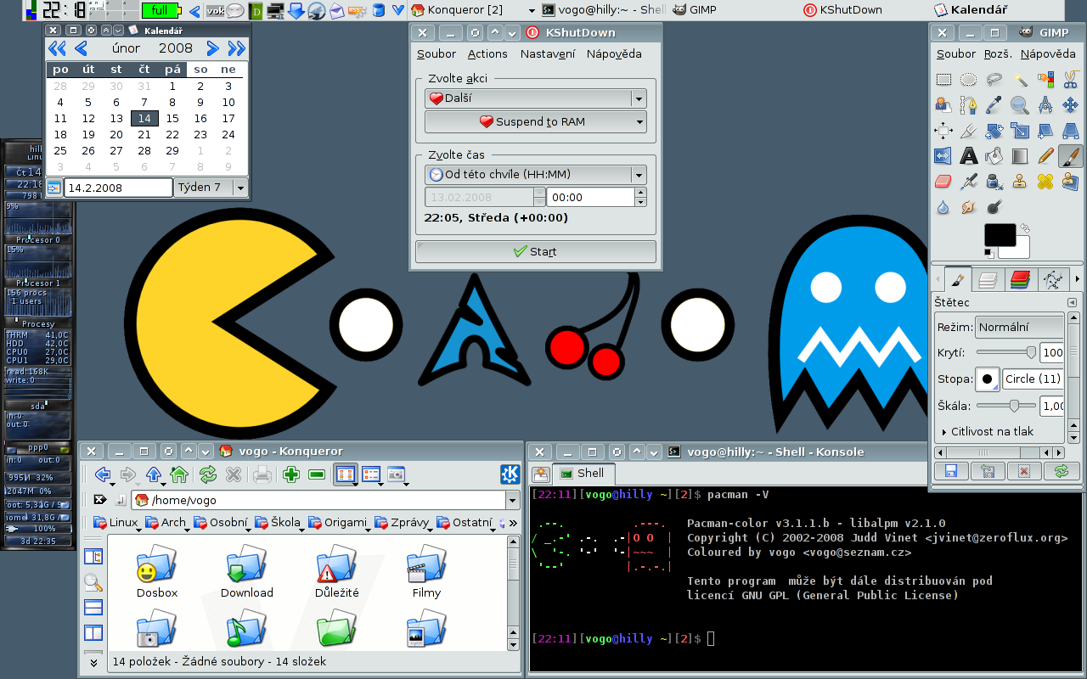Select GIMP's Ellipse Select tool
This screenshot has height=679, width=1087.
pyautogui.click(x=969, y=80)
